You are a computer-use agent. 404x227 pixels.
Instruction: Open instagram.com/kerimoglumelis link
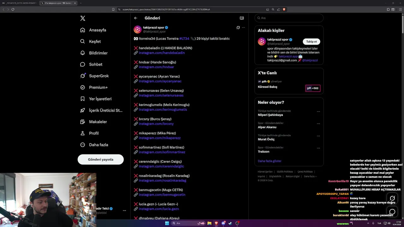click(163, 110)
